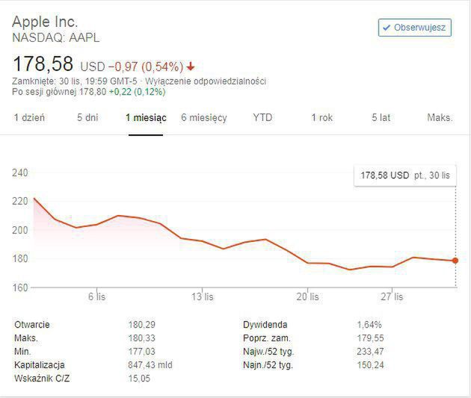This screenshot has width=471, height=398.
Task: Switch to the 5 lat range
Action: [x=381, y=118]
